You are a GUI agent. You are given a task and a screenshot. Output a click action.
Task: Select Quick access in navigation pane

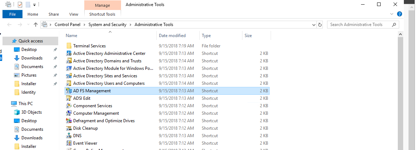pyautogui.click(x=30, y=41)
